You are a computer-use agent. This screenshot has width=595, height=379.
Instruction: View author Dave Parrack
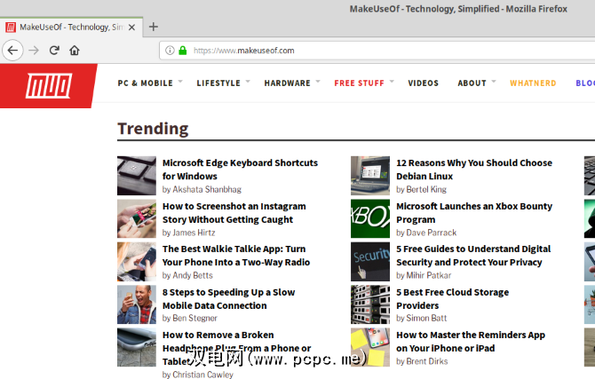pos(432,233)
